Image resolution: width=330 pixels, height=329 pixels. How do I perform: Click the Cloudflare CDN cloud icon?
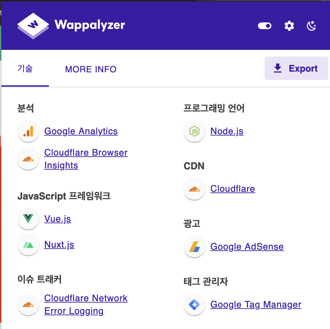(194, 189)
